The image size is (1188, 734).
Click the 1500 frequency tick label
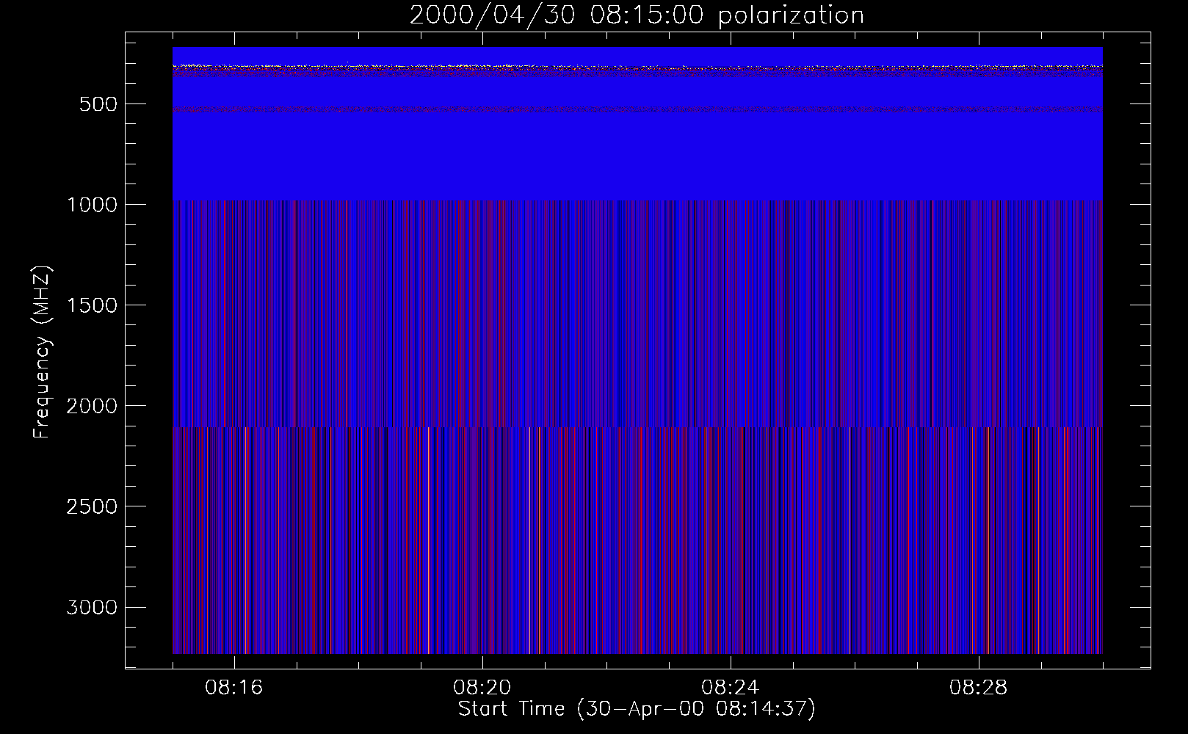tap(92, 305)
